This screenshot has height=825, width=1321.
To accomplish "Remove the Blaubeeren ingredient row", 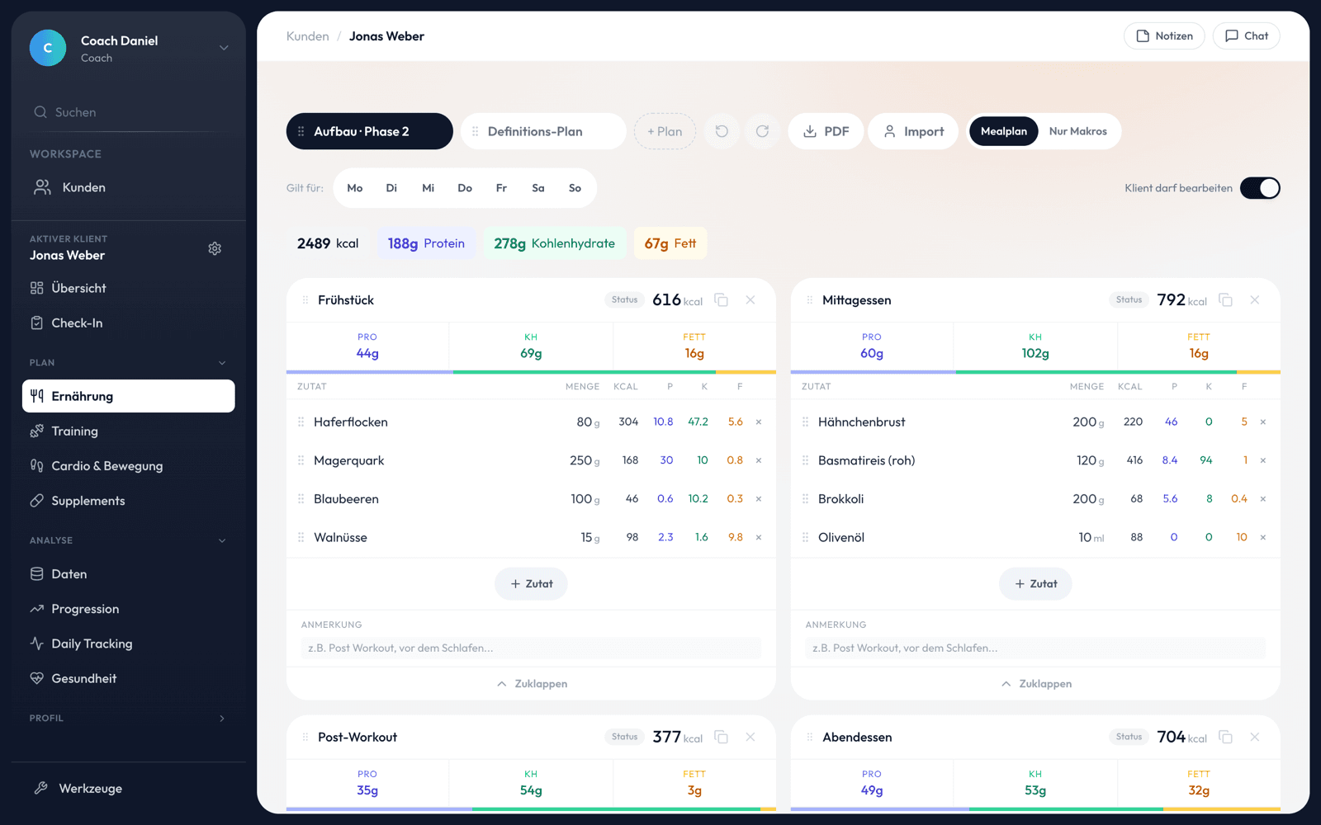I will click(x=759, y=499).
